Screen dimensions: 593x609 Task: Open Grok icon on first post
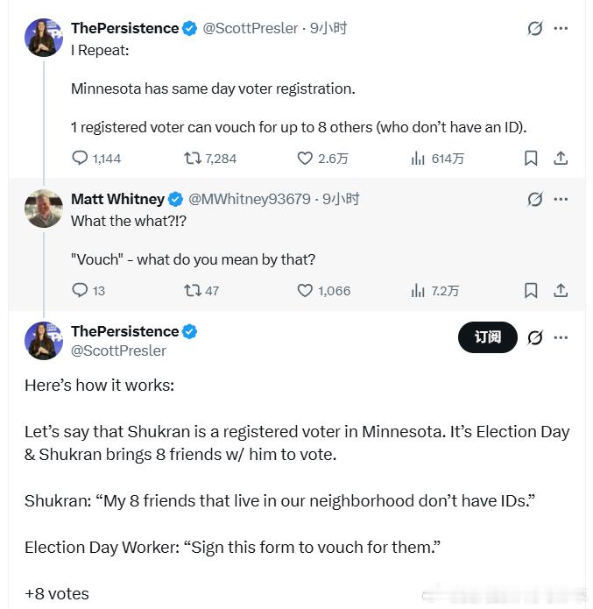535,29
